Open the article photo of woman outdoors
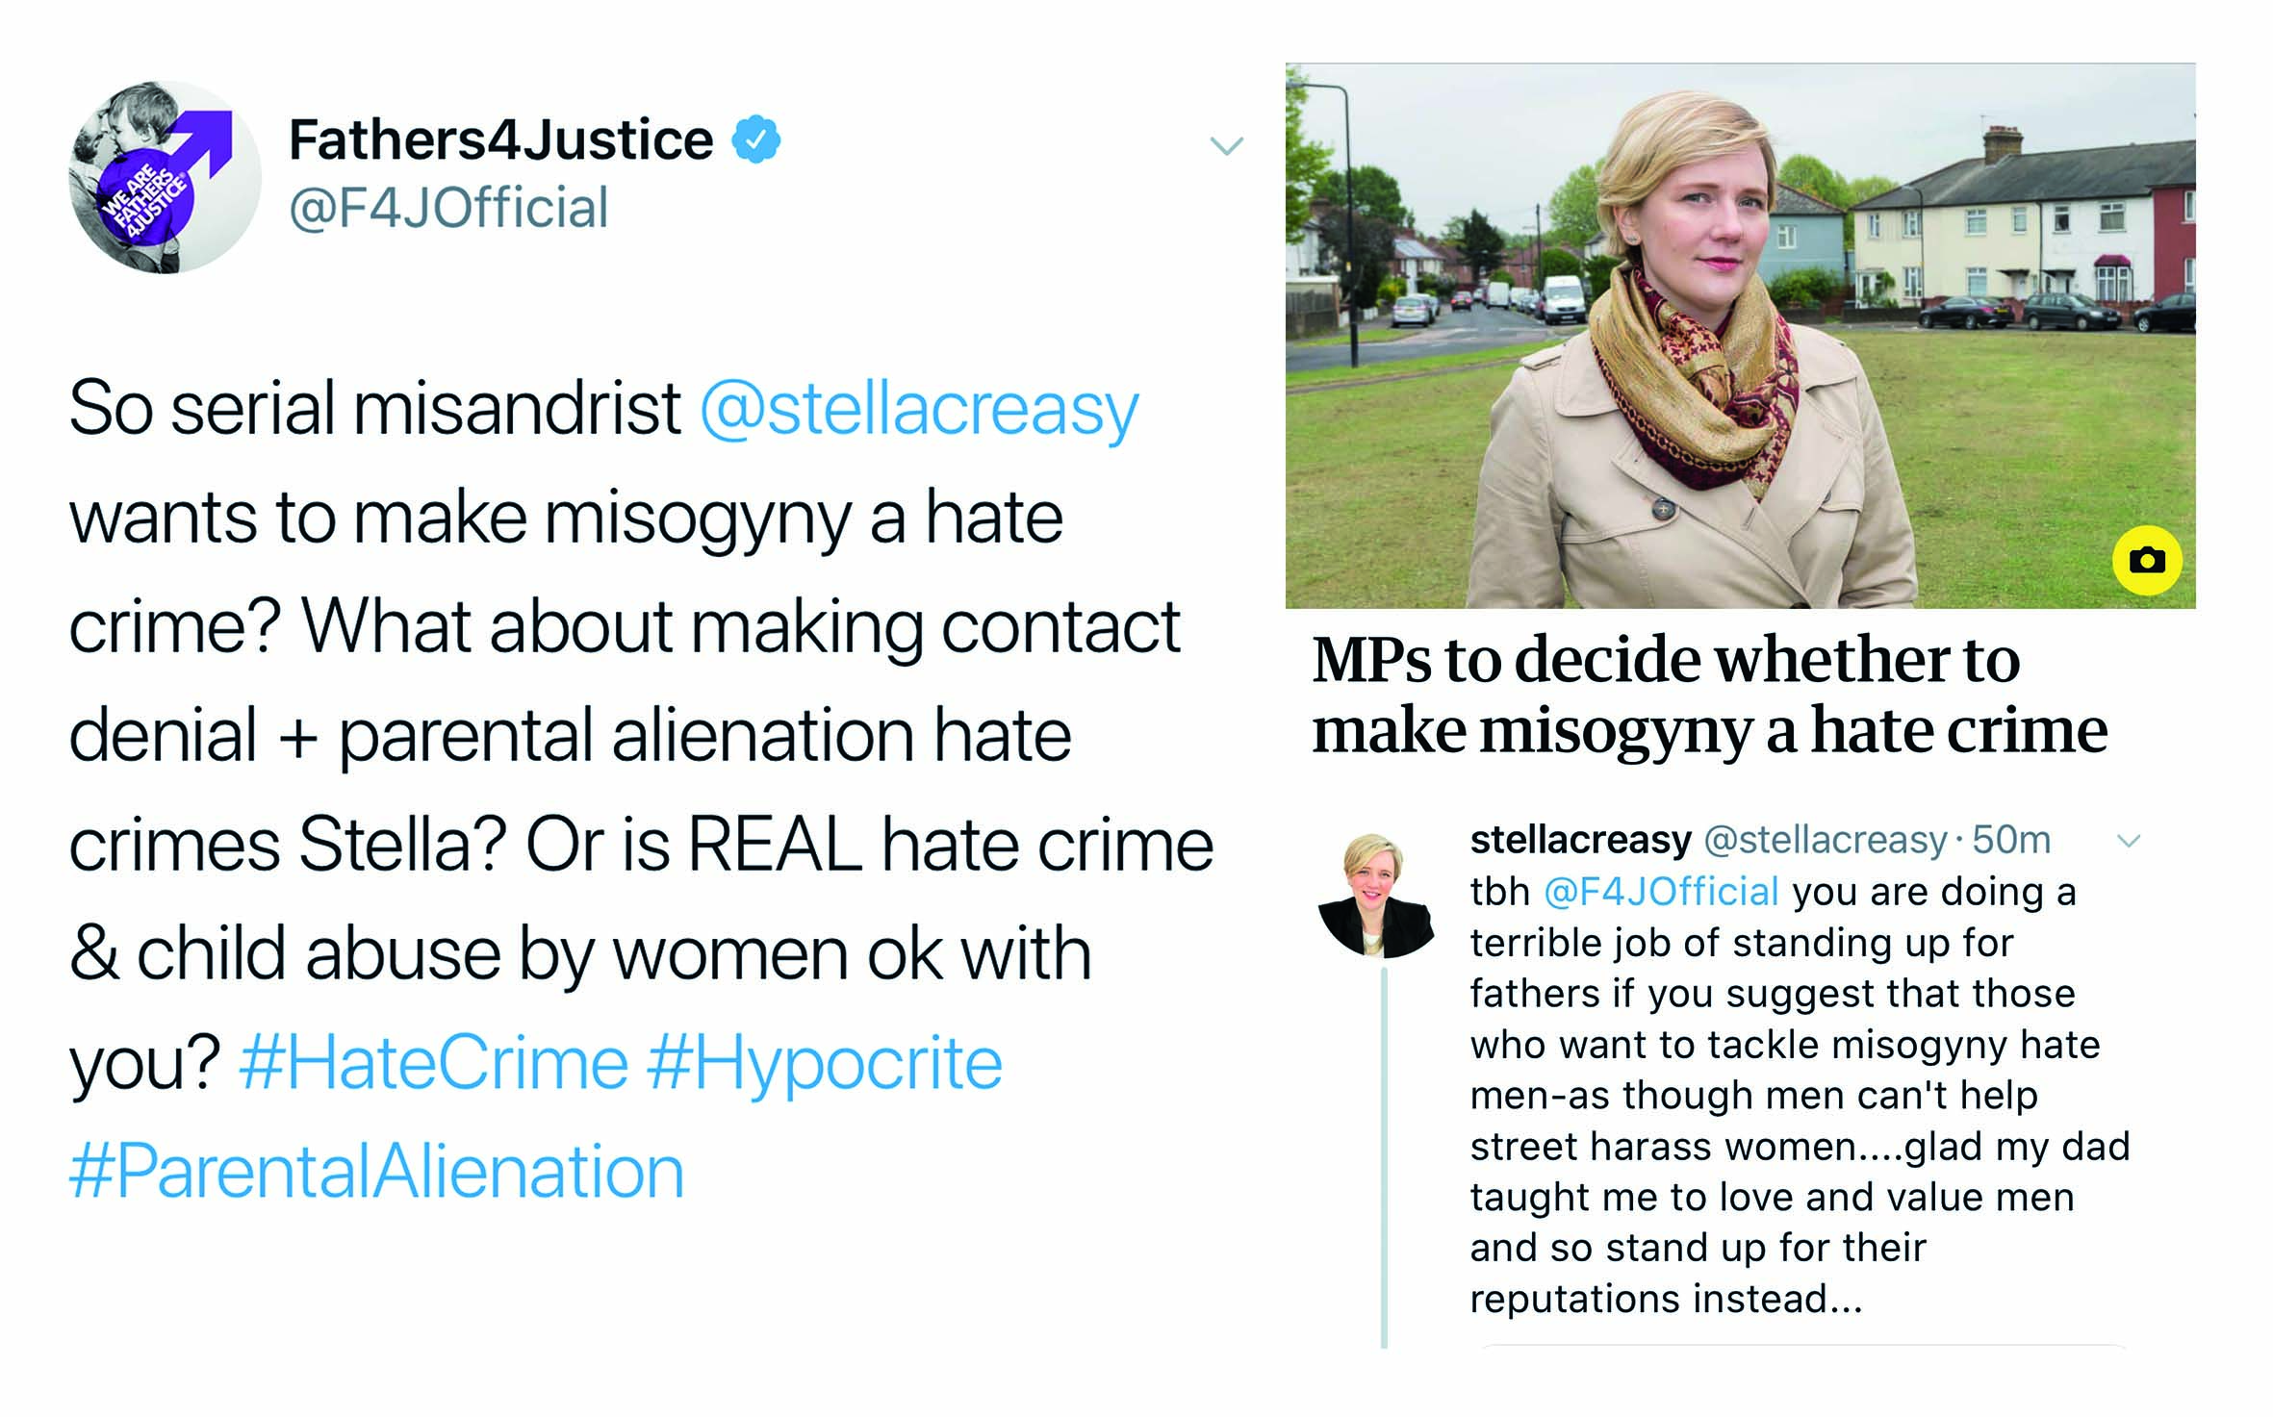The height and width of the screenshot is (1417, 2273). [x=1740, y=336]
